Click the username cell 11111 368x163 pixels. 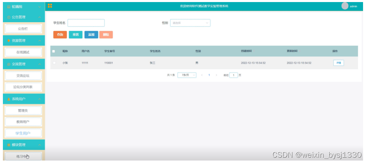(85, 63)
